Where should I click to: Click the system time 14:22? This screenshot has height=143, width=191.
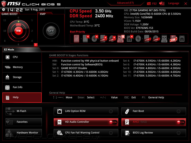coord(15,10)
